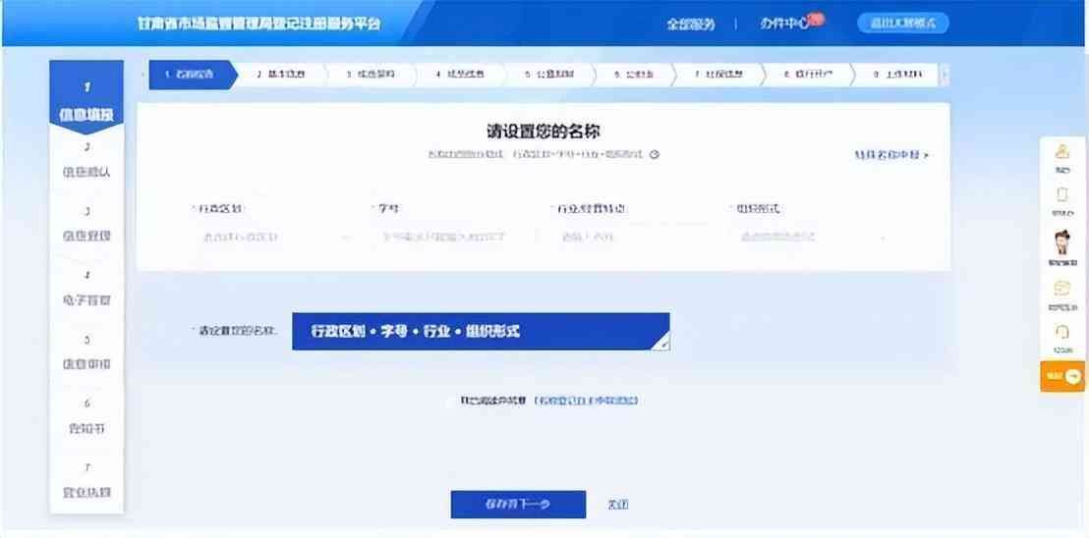This screenshot has width=1089, height=538.
Task: Select sidebar step 1 信息填报
Action: pyautogui.click(x=86, y=98)
